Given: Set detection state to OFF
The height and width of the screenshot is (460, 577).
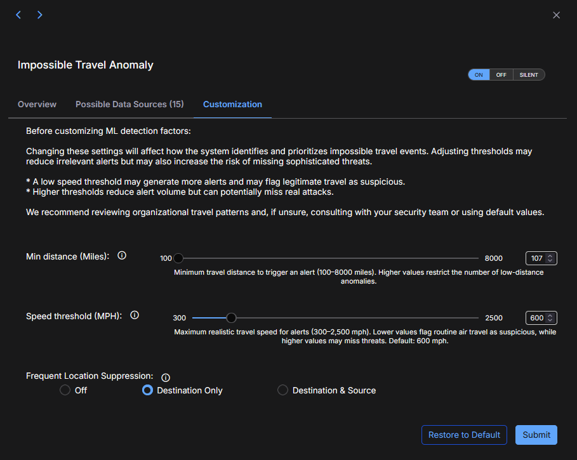Looking at the screenshot, I should [x=501, y=75].
